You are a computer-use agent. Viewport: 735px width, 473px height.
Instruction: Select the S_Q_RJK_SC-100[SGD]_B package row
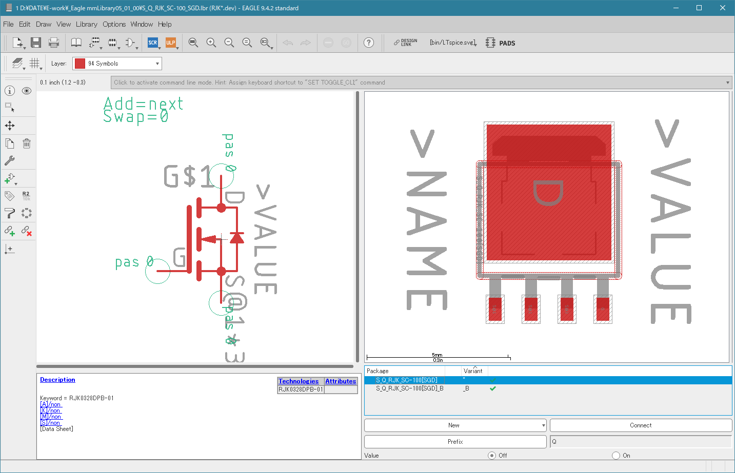(x=409, y=388)
